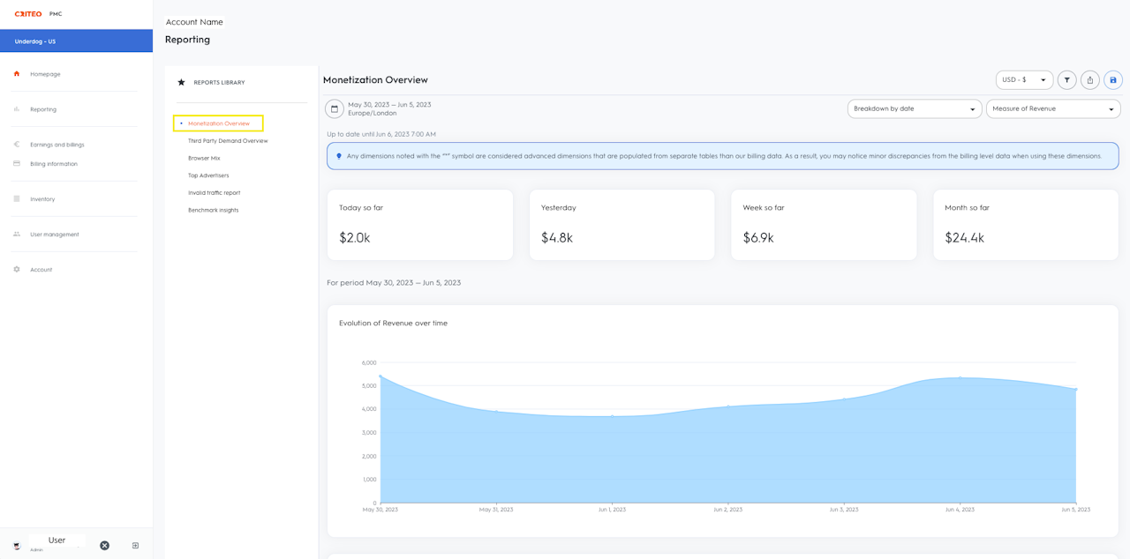1130x559 pixels.
Task: Expand the Breakdown by date dropdown
Action: point(914,108)
